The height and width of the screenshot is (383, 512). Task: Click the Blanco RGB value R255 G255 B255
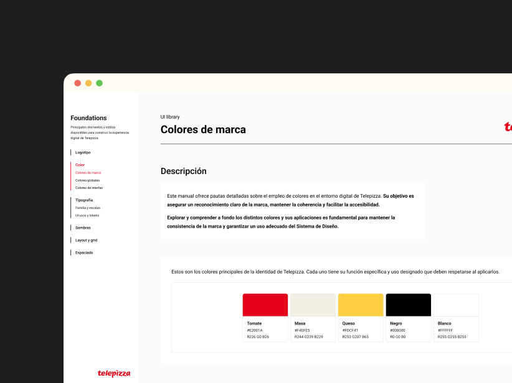(x=452, y=337)
